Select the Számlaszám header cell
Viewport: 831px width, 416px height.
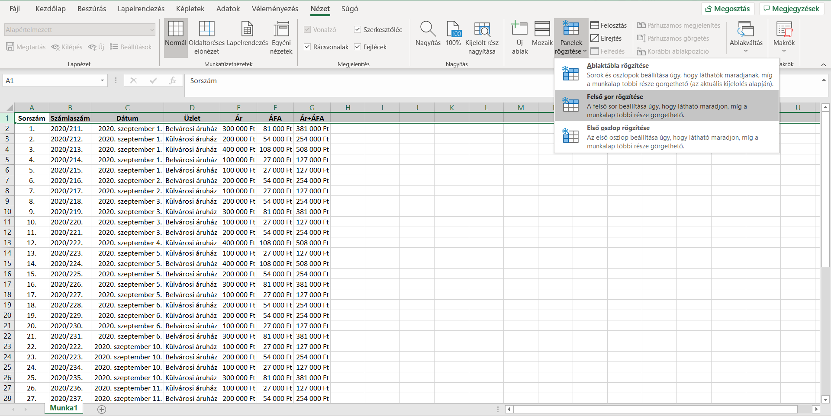(x=70, y=118)
